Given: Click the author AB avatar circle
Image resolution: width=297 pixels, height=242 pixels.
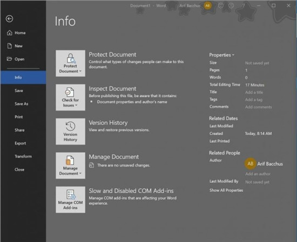Looking at the screenshot, I should click(250, 163).
